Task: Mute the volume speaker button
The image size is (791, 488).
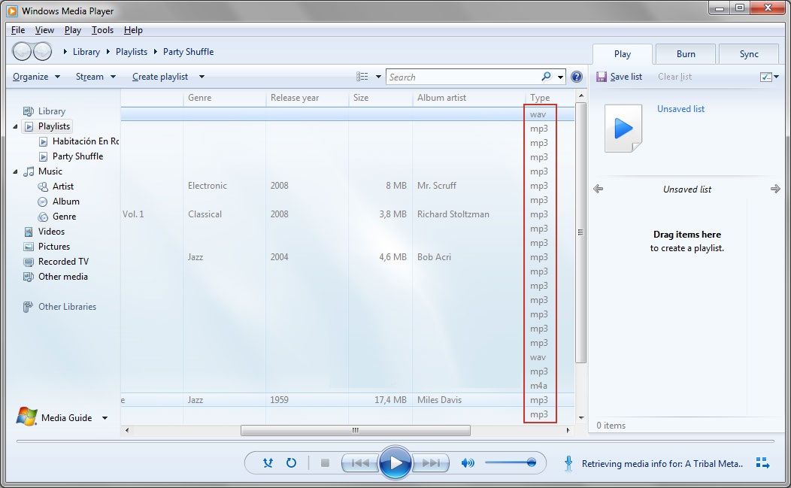Action: click(468, 462)
